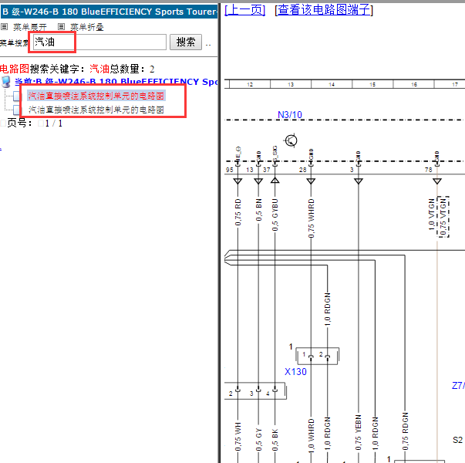Image resolution: width=465 pixels, height=463 pixels.
Task: Click the 搜索 button
Action: tap(186, 42)
